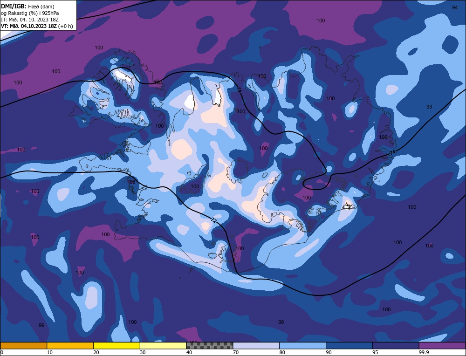Click the legend tick label '40'
Screen dimensions: 466x356
tap(189, 352)
